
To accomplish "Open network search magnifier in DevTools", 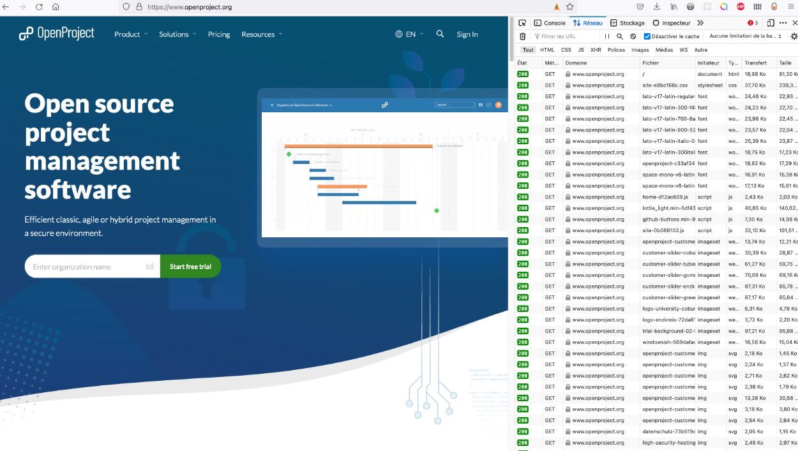I will tap(619, 36).
